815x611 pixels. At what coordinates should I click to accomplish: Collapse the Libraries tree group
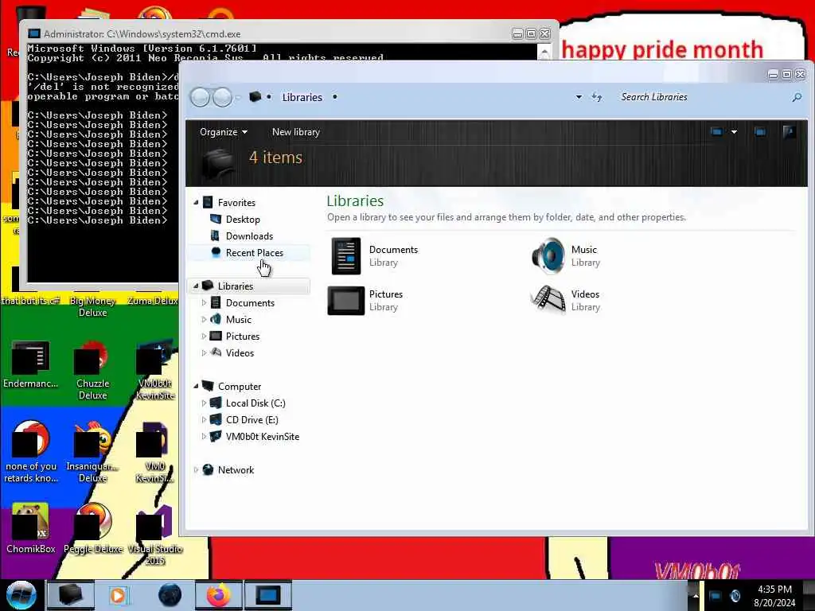(x=196, y=286)
